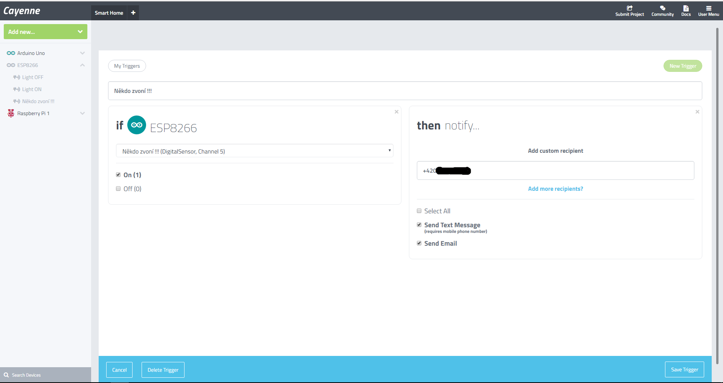Click the Někdo zvoní !!! sensor icon in sidebar

(x=17, y=101)
